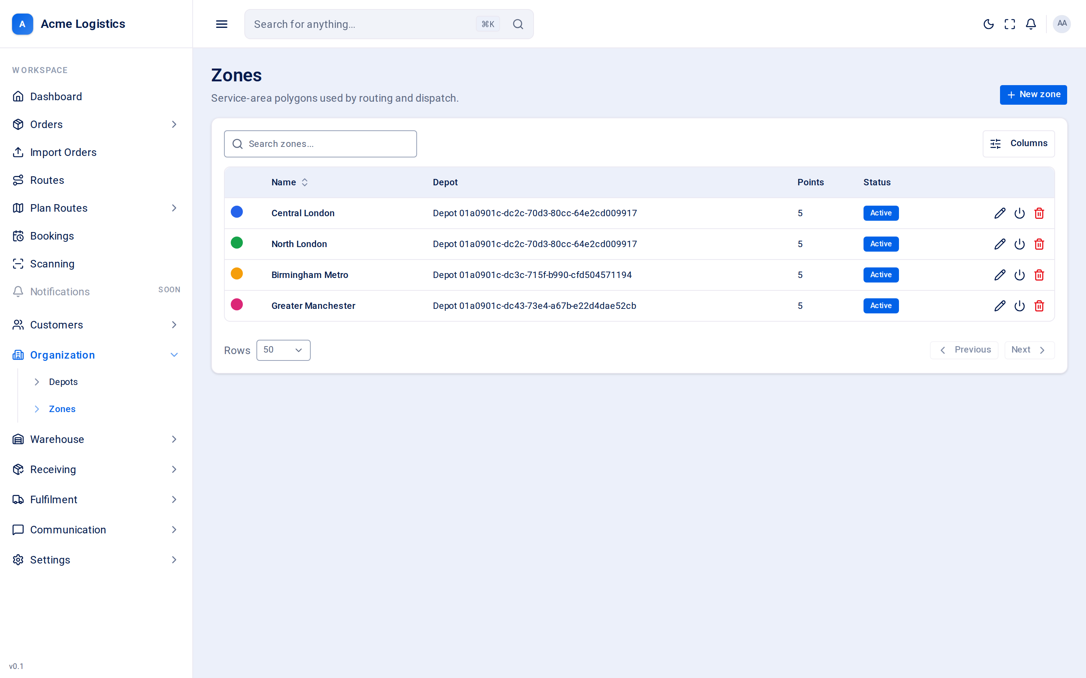
Task: Open the Routes page
Action: [96, 180]
